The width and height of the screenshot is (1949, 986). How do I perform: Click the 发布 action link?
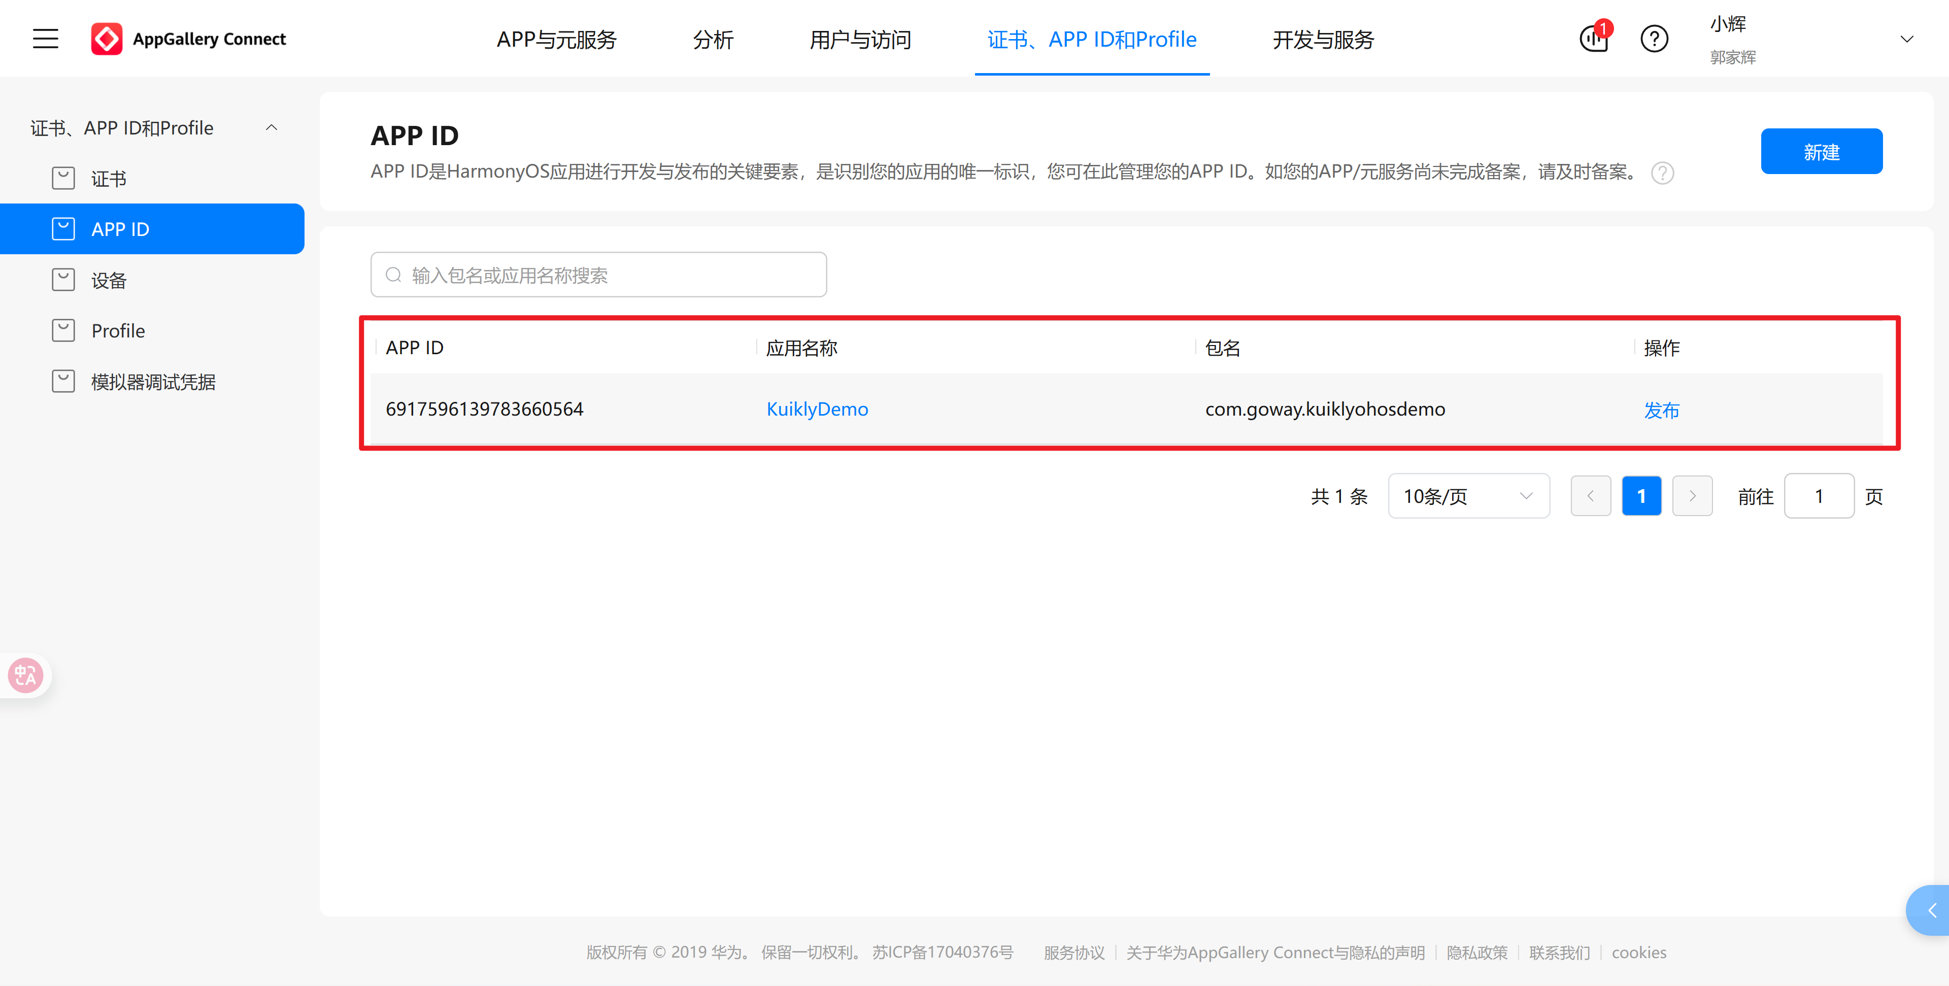[1662, 410]
